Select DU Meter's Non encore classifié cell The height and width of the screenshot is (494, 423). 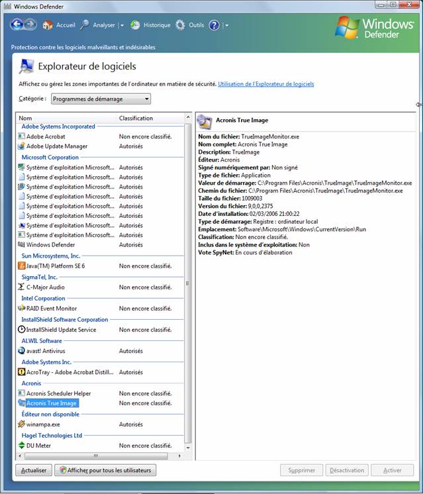click(145, 445)
